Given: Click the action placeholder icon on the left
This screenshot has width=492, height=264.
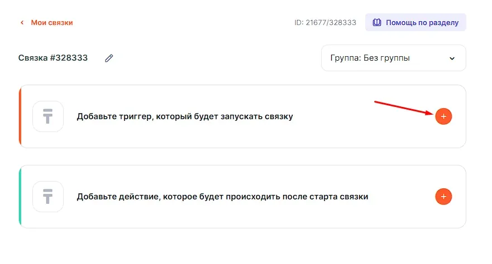Looking at the screenshot, I should 48,197.
